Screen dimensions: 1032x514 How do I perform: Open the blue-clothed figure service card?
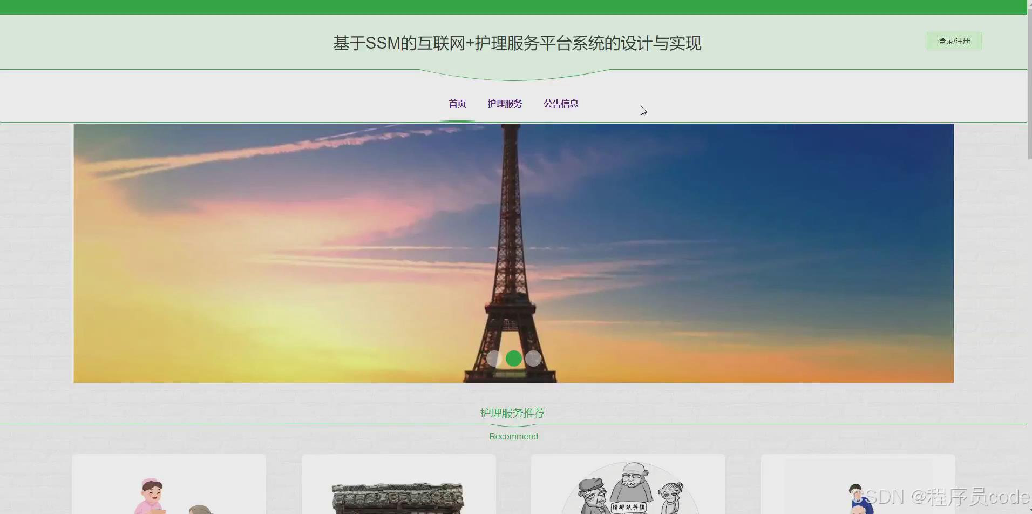coord(858,484)
